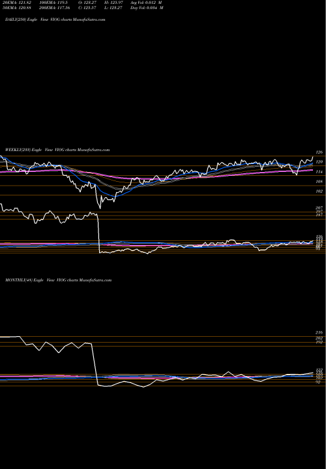Viewport: 326px width, 469px height.
Task: Click the DAILY(250) Eagle View chart title
Action: (55, 20)
